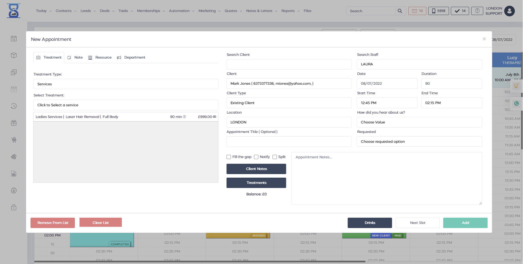The image size is (523, 264).
Task: Expand How did you hear about us dropdown
Action: coord(419,122)
